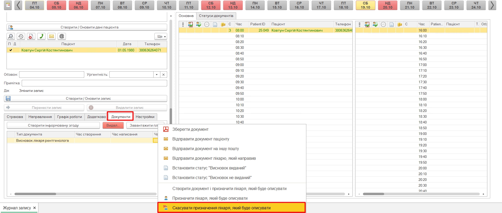Expand the 'Ще' dropdown menu
This screenshot has height=213, width=502.
pyautogui.click(x=161, y=37)
